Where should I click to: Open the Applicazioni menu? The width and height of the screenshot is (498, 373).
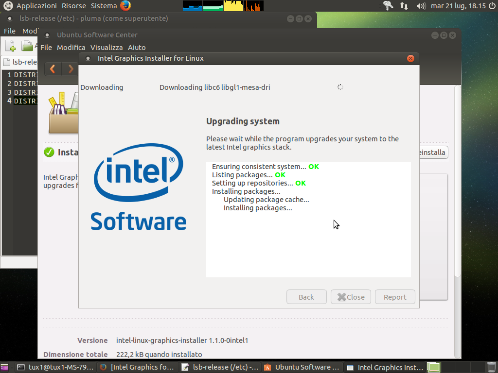click(36, 6)
